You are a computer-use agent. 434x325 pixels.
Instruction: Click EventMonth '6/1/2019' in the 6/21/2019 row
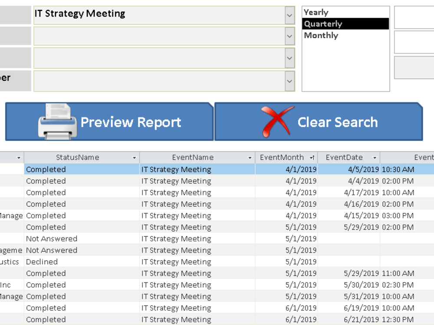286,319
